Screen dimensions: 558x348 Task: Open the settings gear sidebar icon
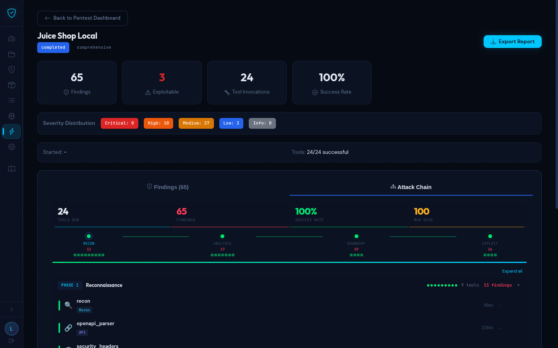pyautogui.click(x=12, y=147)
